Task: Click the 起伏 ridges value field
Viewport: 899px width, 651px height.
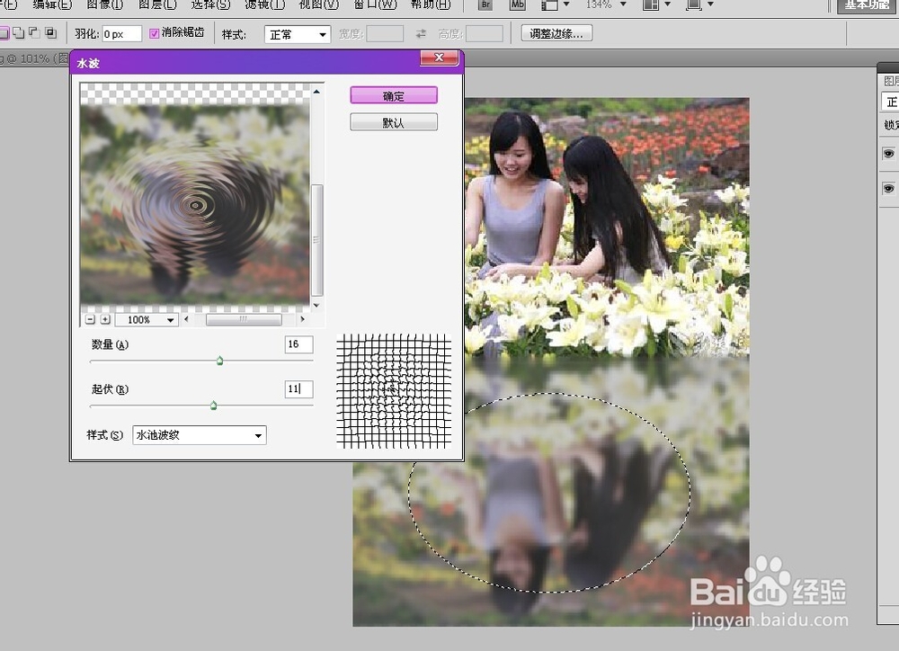Action: 298,388
